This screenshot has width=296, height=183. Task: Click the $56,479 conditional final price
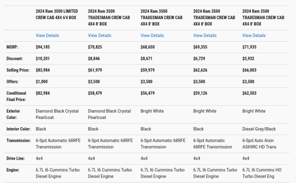(x=147, y=93)
